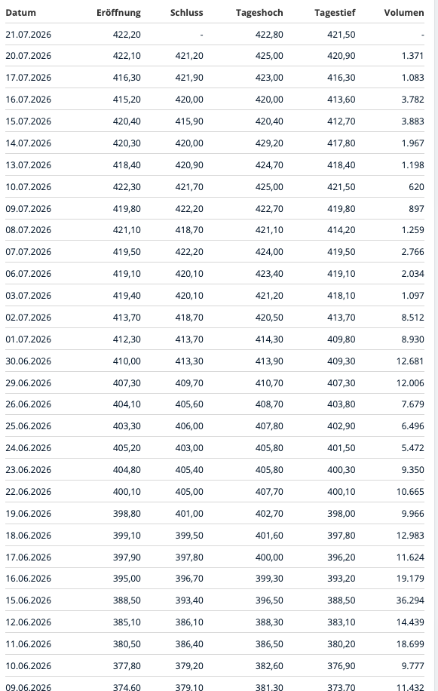Image resolution: width=438 pixels, height=691 pixels.
Task: Select the 21.07.2026 date cell
Action: click(x=28, y=35)
